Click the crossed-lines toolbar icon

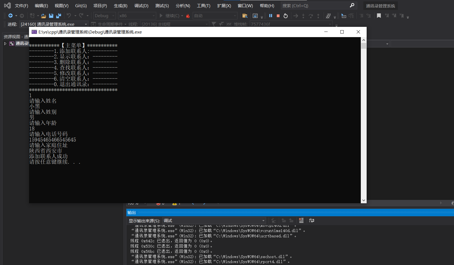click(328, 16)
